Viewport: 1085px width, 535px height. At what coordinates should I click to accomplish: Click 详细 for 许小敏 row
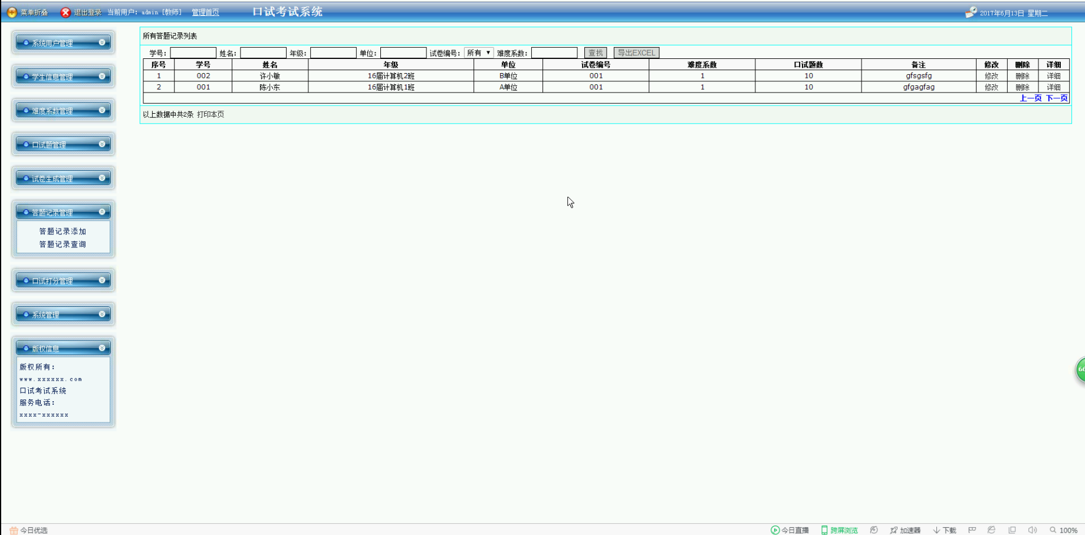[x=1054, y=76]
